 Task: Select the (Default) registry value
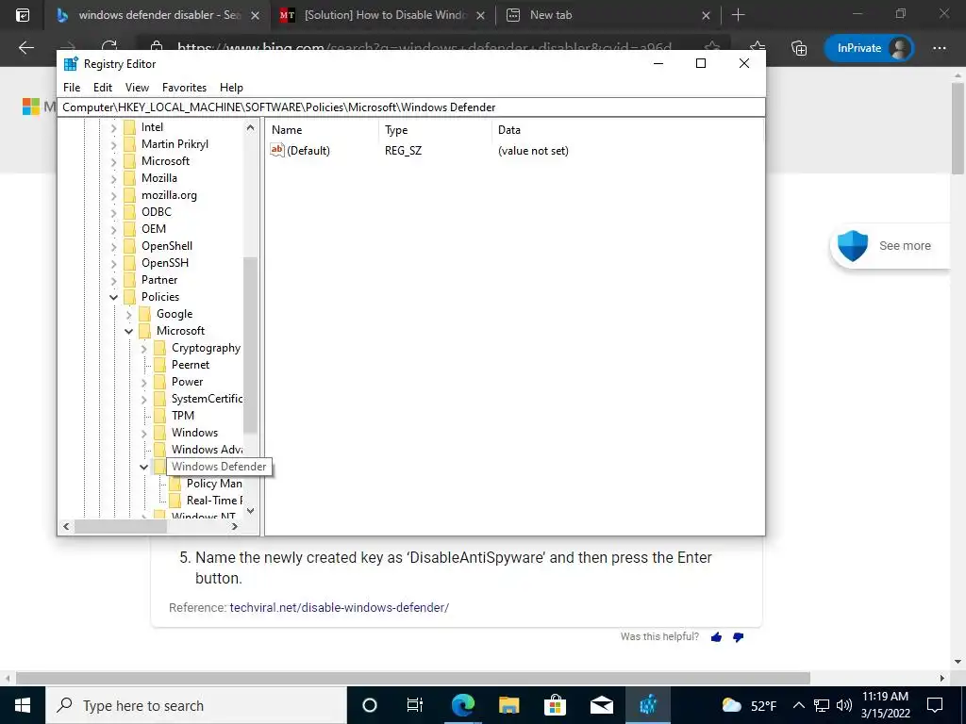[308, 151]
